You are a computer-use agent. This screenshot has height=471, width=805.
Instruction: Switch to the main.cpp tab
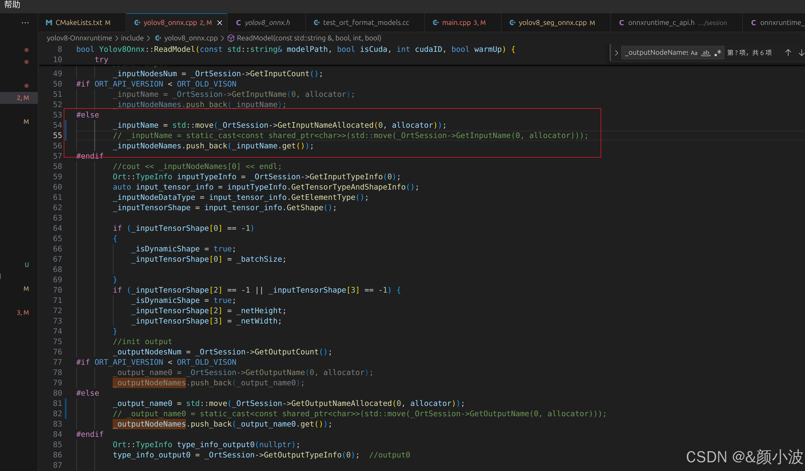[x=456, y=23]
